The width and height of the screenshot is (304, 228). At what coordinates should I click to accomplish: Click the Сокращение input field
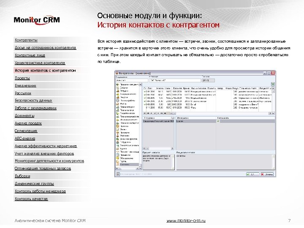point(132,81)
